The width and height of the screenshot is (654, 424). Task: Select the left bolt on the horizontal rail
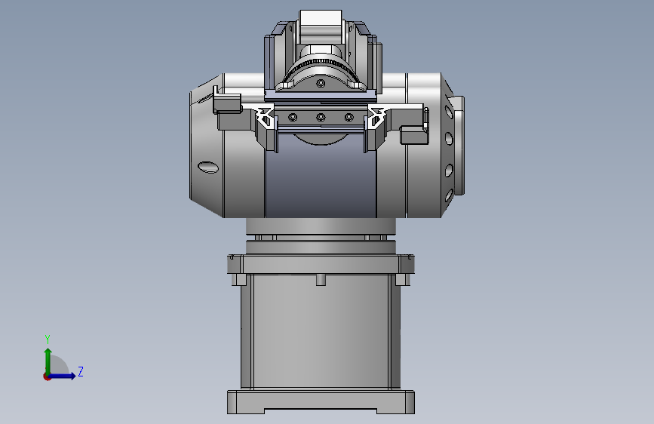(x=293, y=117)
